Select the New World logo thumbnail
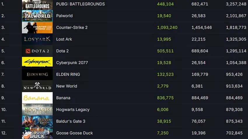This screenshot has height=139, width=248. [37, 86]
